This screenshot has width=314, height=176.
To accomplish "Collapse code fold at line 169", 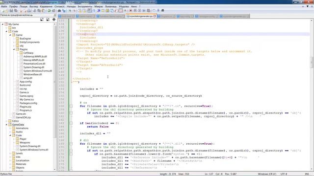I will (x=71, y=144).
